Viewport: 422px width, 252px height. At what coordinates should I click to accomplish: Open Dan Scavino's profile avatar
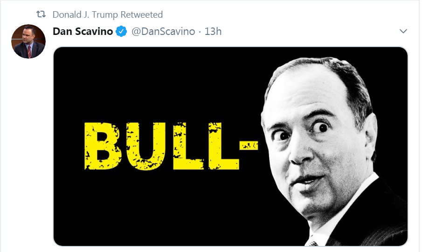tap(28, 41)
